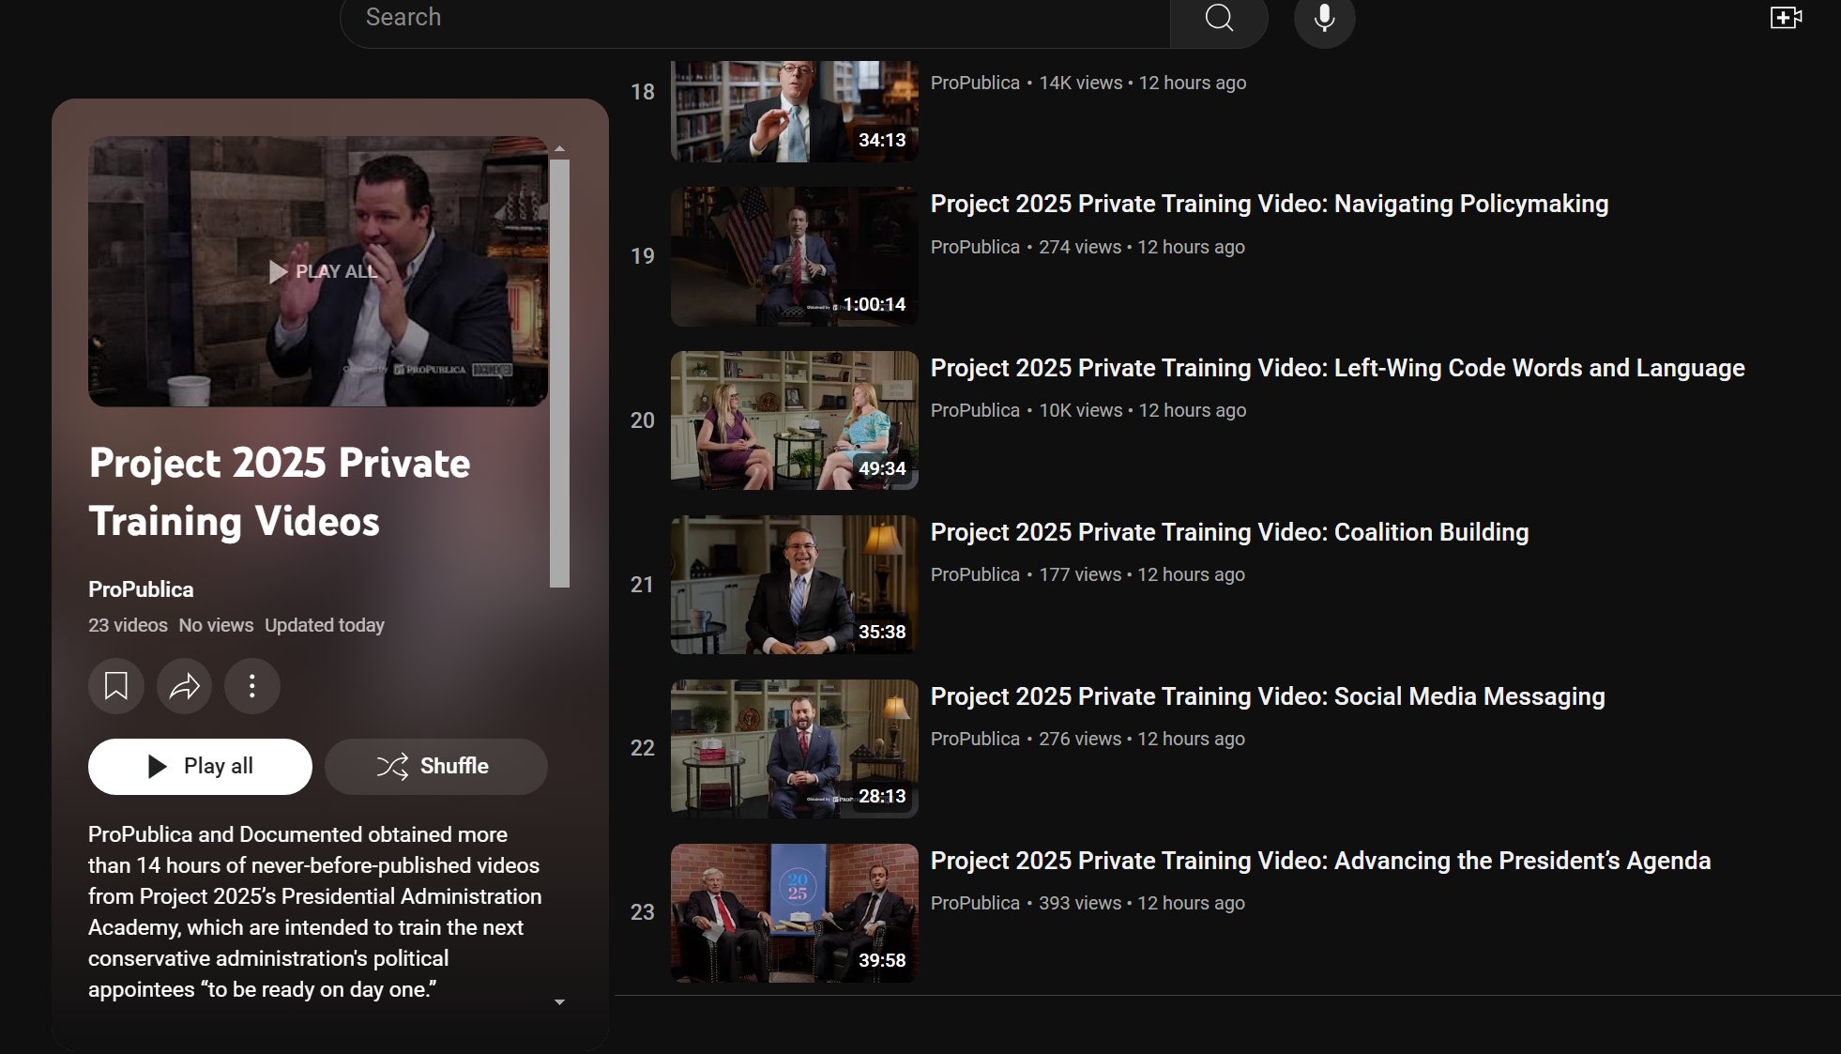Open ProPublica channel link under playlist title
The height and width of the screenshot is (1054, 1841).
pos(141,589)
